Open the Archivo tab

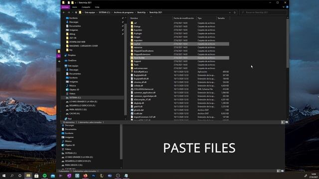[x=65, y=7]
